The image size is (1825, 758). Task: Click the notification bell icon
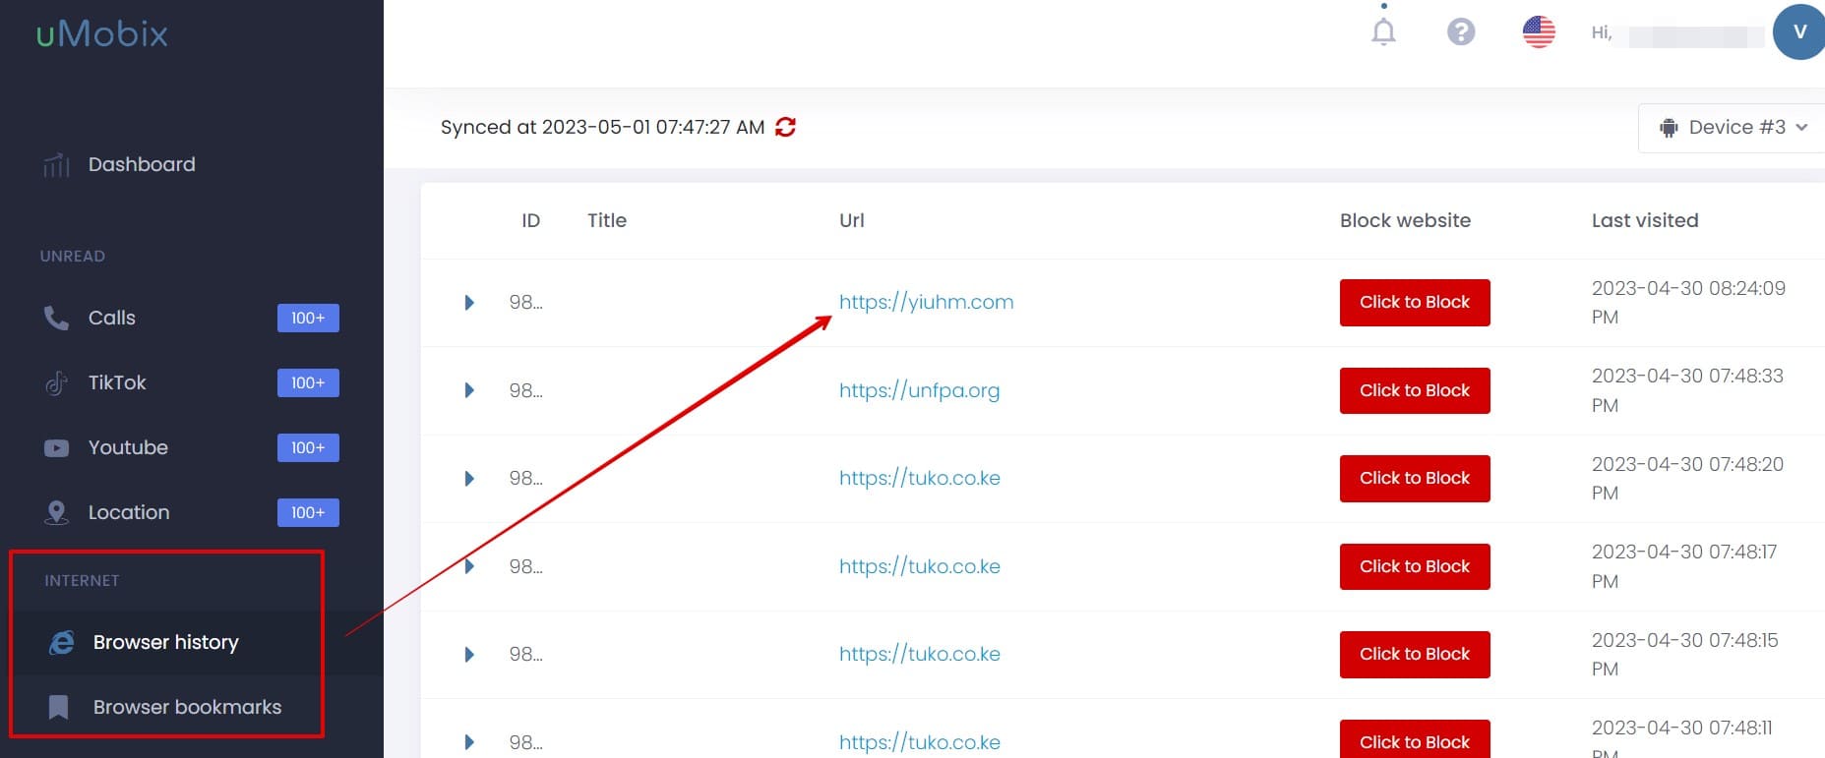click(1383, 31)
